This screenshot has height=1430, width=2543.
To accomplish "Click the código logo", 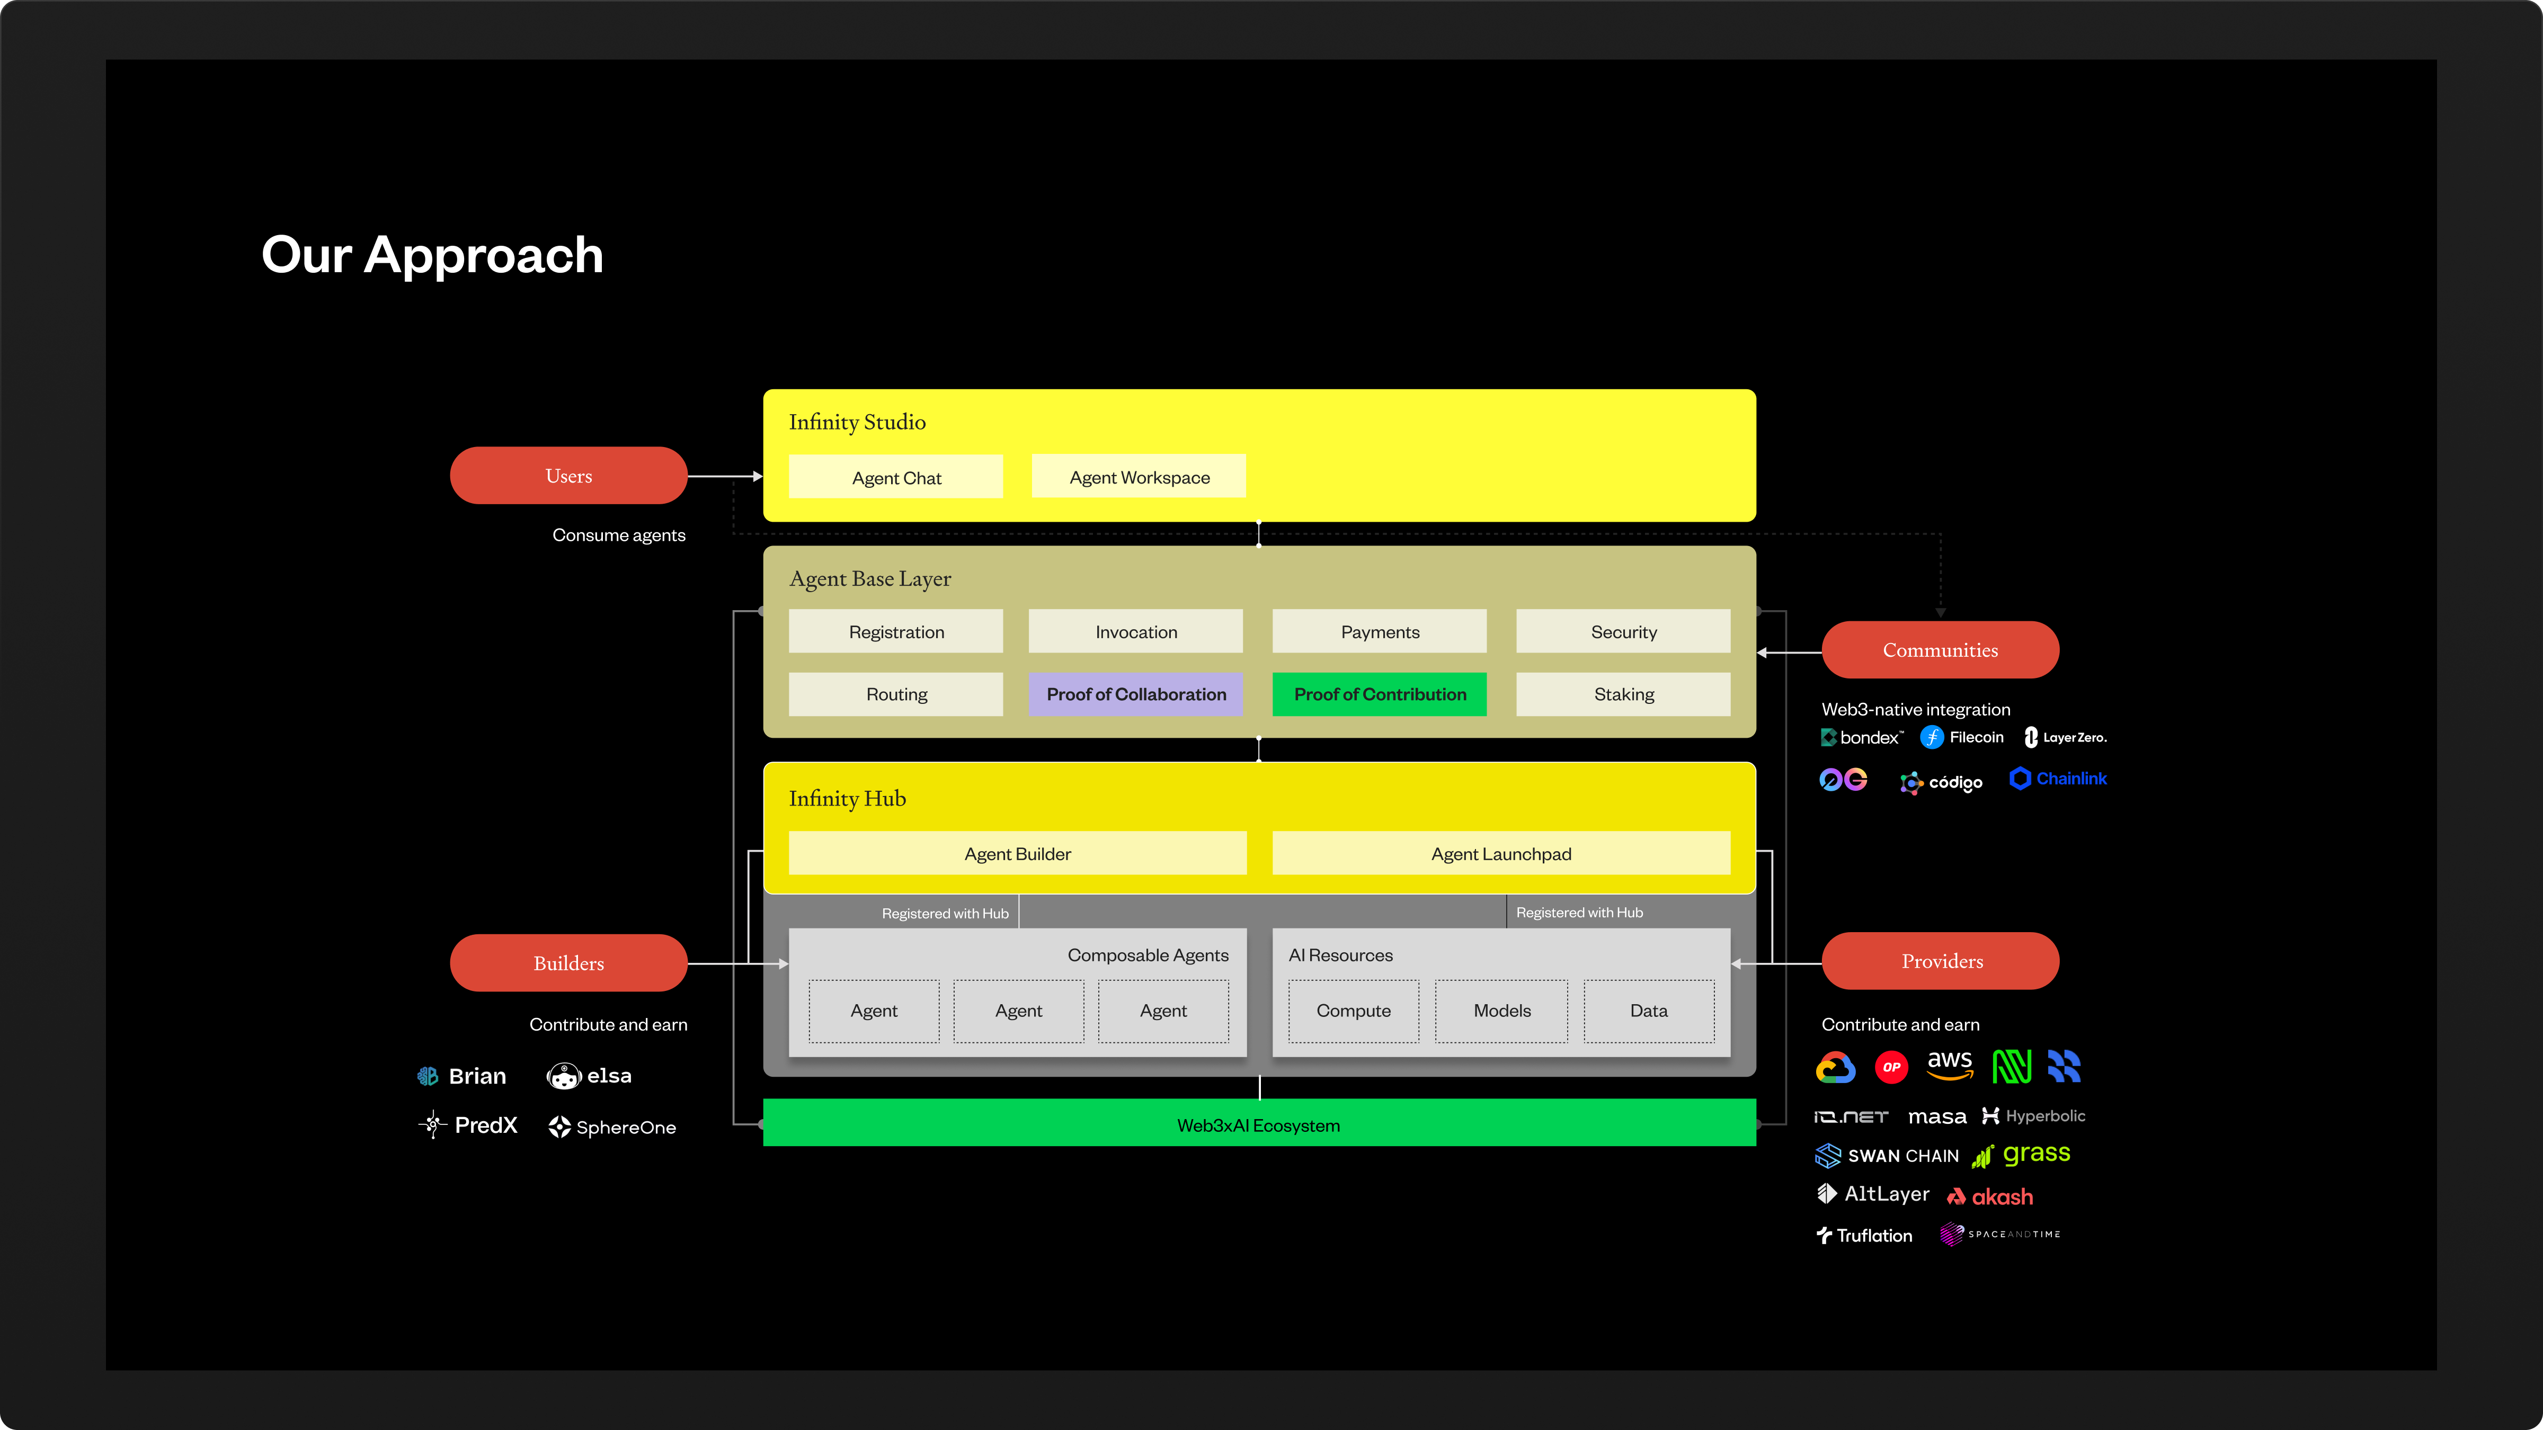I will (x=1941, y=783).
